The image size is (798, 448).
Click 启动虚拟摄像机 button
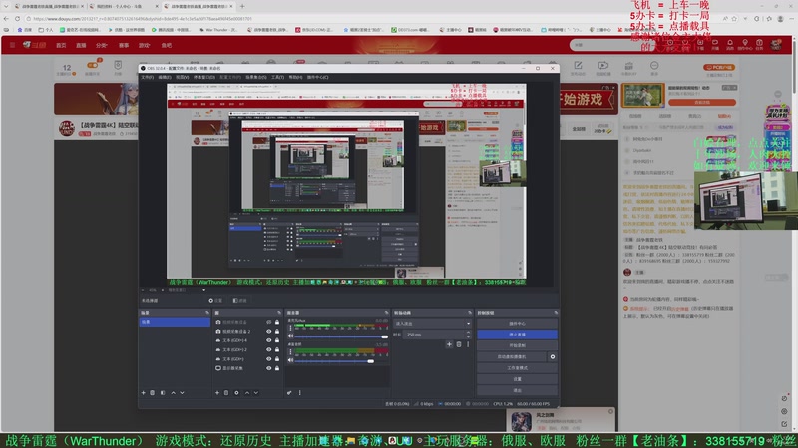pos(512,357)
